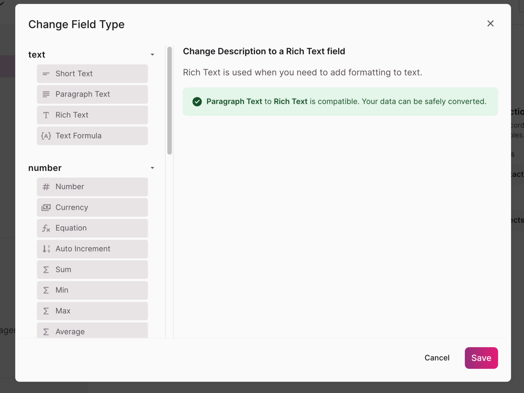Close the Change Field Type dialog
The height and width of the screenshot is (393, 524).
click(x=490, y=23)
